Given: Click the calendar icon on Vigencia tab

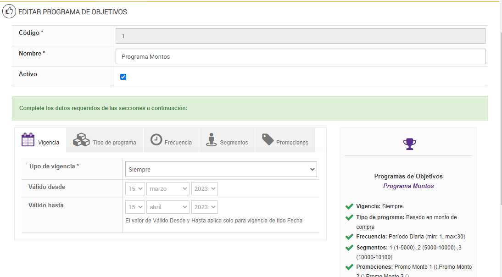Looking at the screenshot, I should click(x=28, y=139).
